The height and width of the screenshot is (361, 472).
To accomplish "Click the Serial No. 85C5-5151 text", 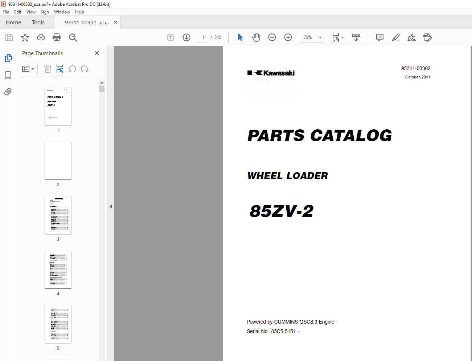I will [x=273, y=331].
